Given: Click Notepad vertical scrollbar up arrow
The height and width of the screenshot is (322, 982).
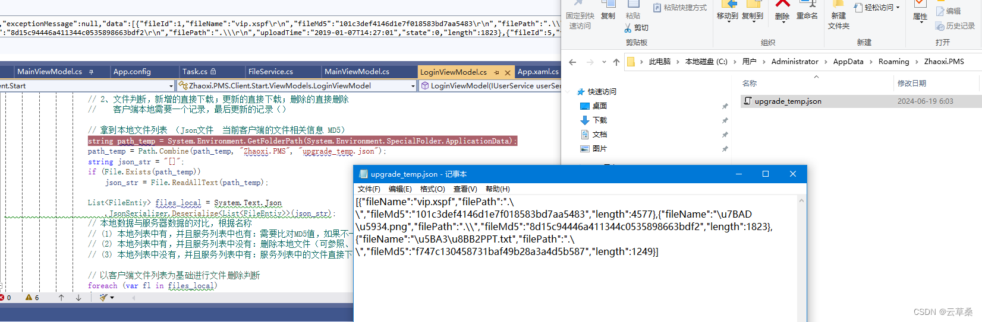Looking at the screenshot, I should (x=802, y=201).
